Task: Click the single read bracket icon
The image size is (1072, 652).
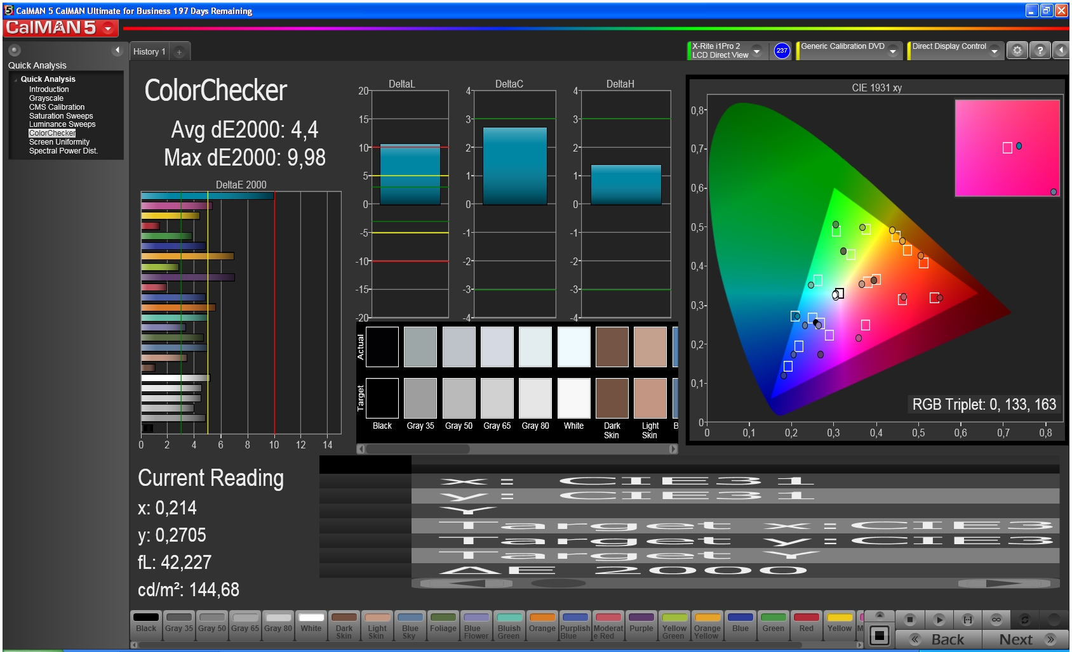Action: (x=968, y=620)
